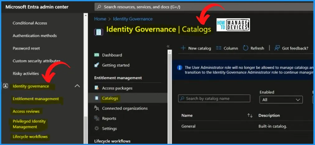The image size is (315, 145).
Task: Click the Got feedback? button
Action: point(291,48)
